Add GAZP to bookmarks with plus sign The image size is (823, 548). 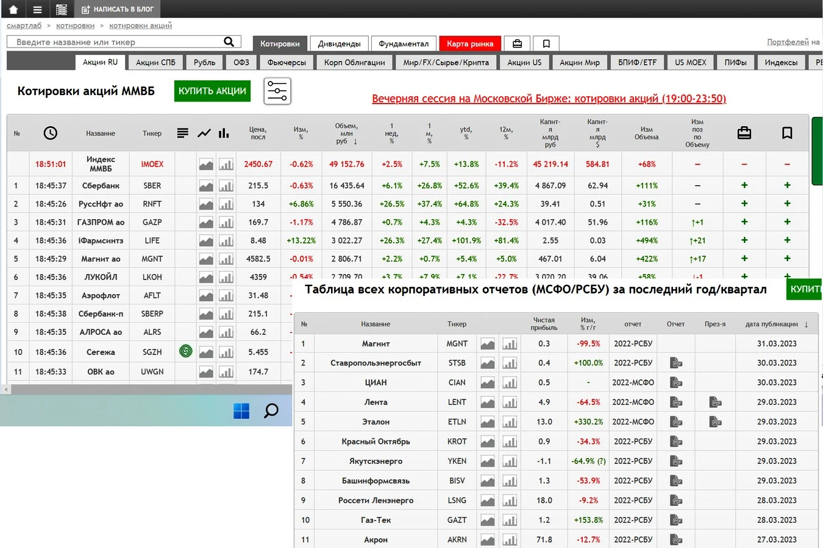[x=787, y=222]
